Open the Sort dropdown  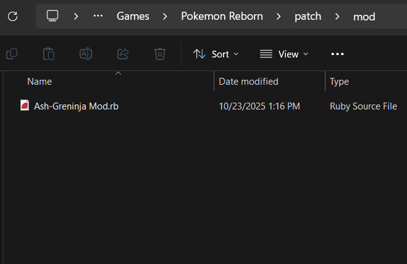click(x=216, y=54)
